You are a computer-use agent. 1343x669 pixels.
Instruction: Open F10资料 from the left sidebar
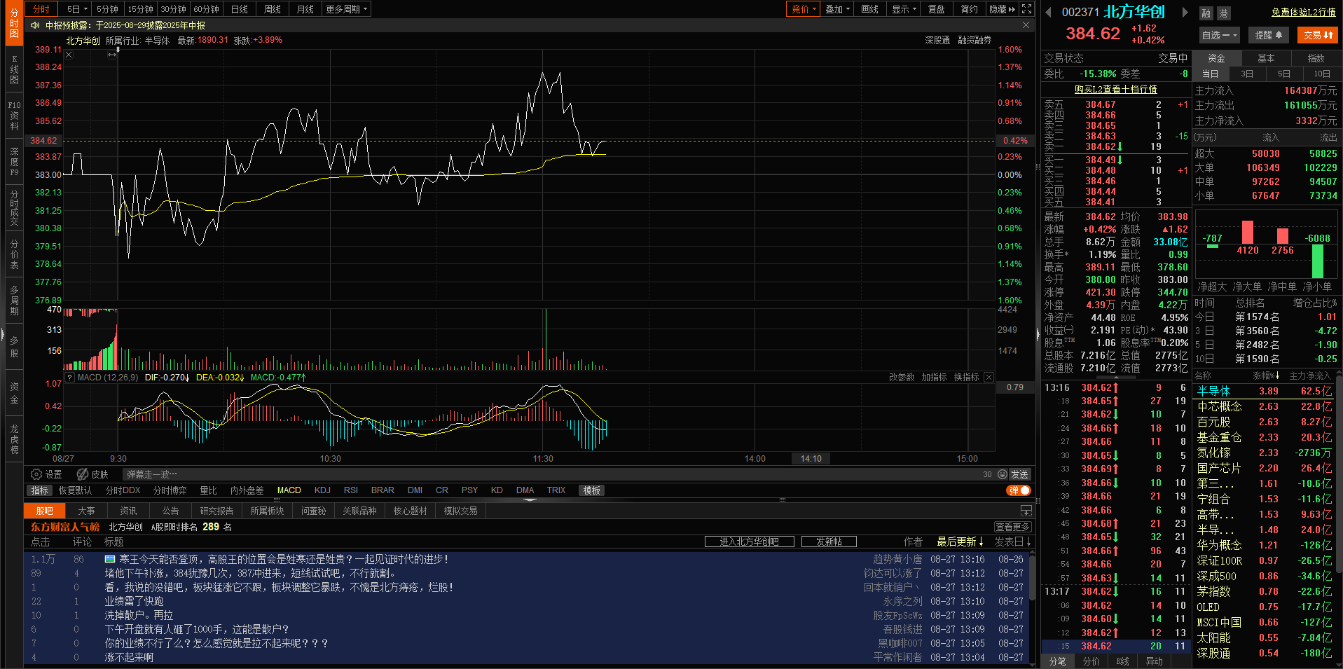coord(14,116)
